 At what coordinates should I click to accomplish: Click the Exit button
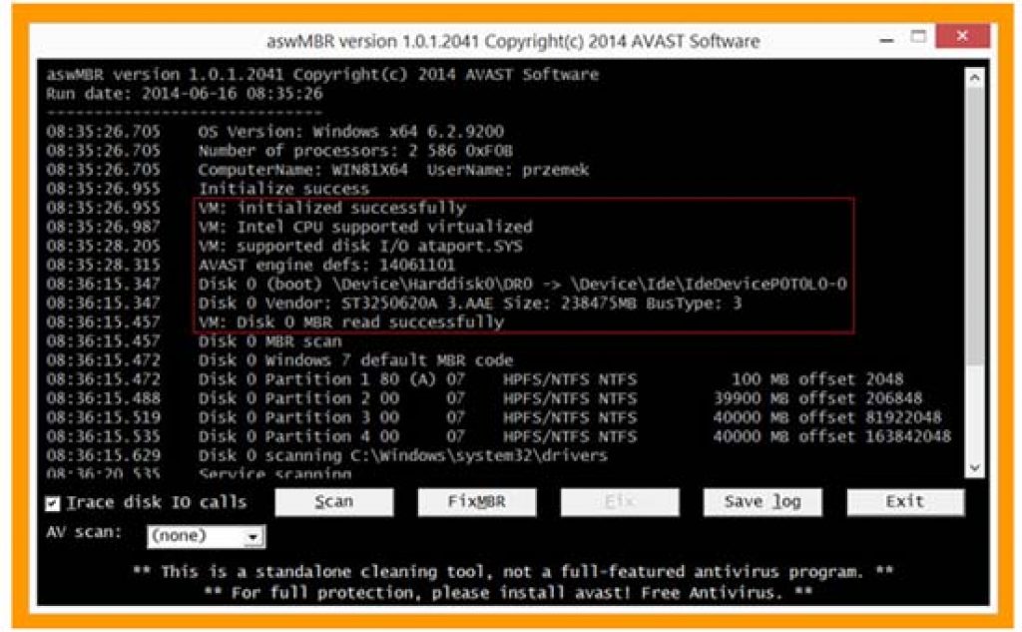[x=904, y=502]
